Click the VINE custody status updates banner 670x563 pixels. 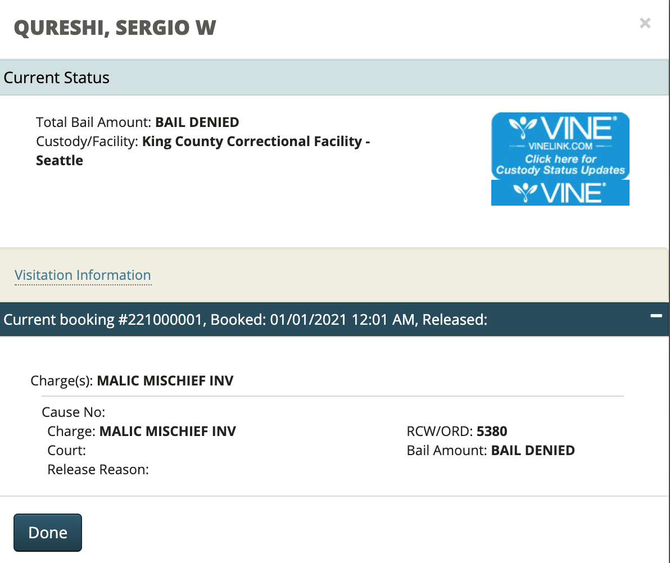tap(560, 146)
